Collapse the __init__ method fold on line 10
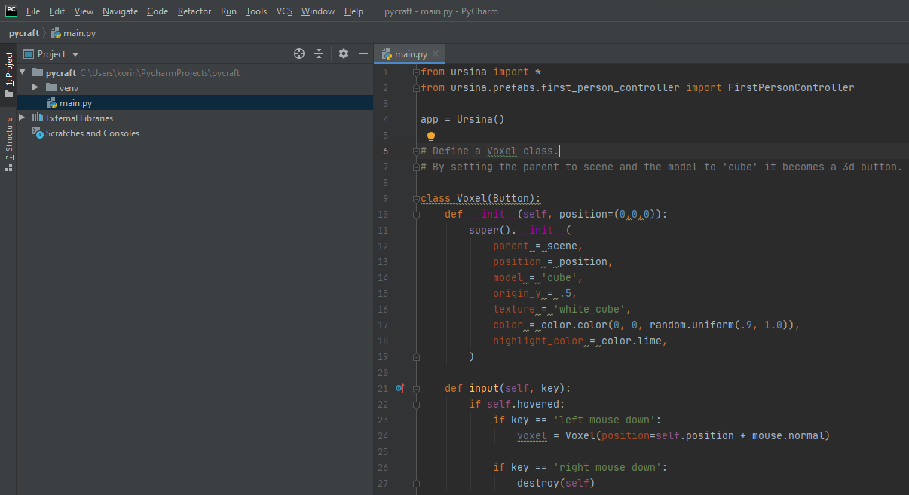 pos(416,214)
